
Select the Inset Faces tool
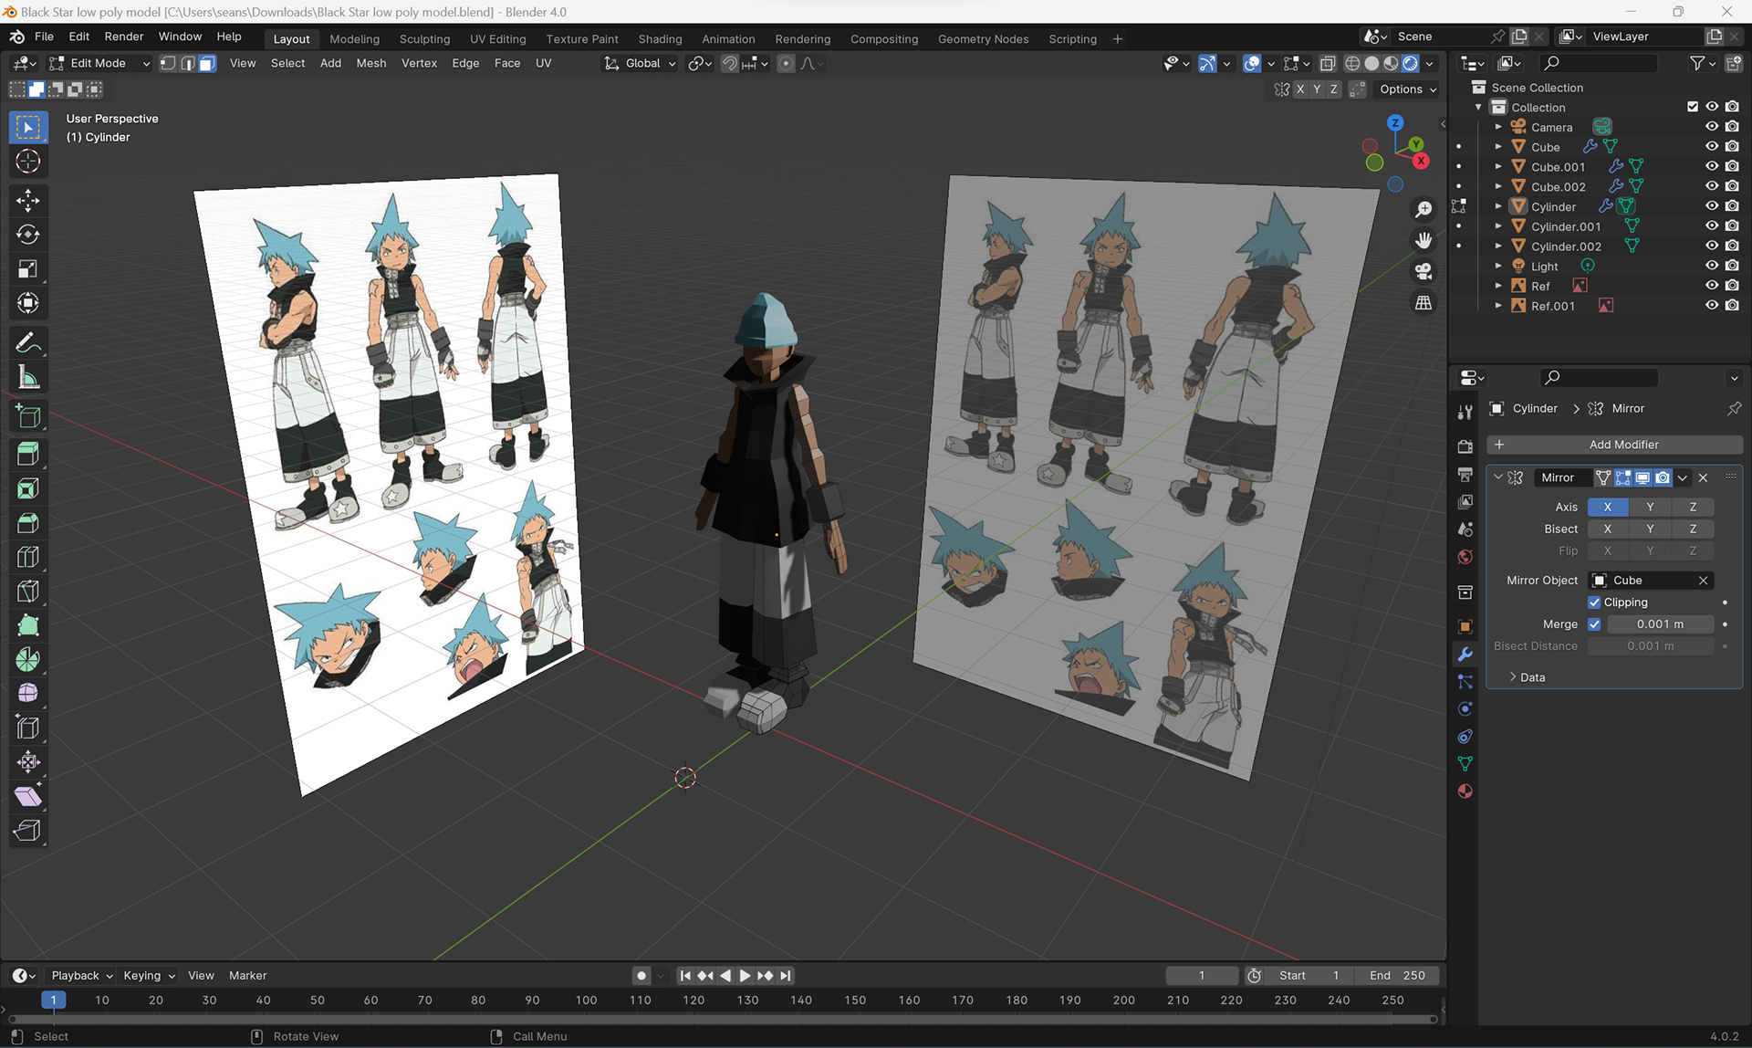[28, 489]
